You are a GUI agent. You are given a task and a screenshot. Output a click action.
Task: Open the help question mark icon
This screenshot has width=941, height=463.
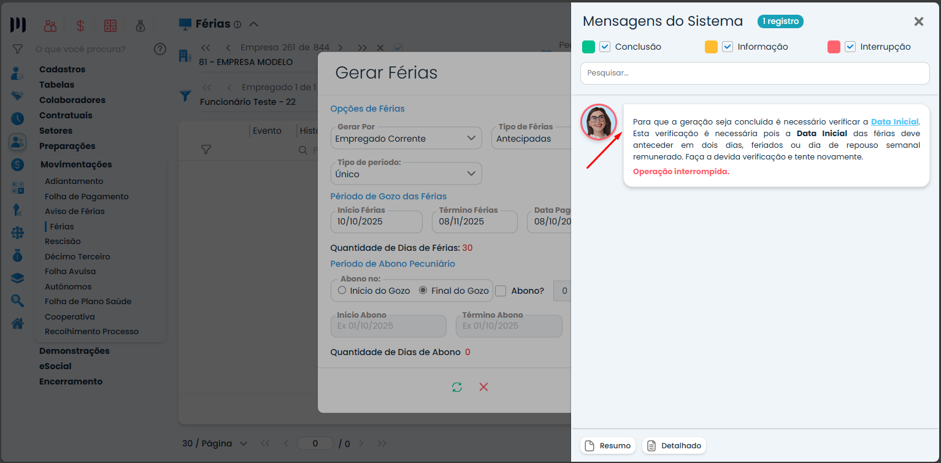(160, 49)
